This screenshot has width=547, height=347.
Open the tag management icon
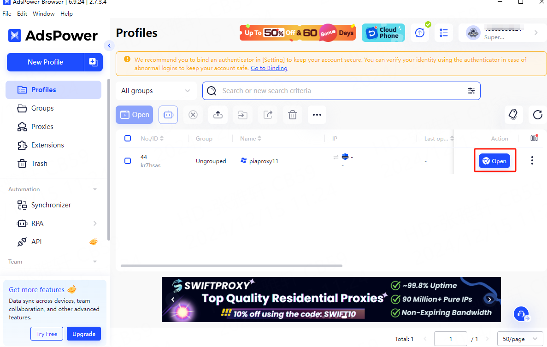tap(513, 115)
